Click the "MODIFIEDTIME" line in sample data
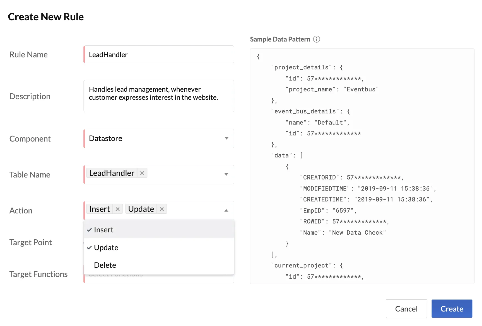The width and height of the screenshot is (482, 326). point(368,189)
